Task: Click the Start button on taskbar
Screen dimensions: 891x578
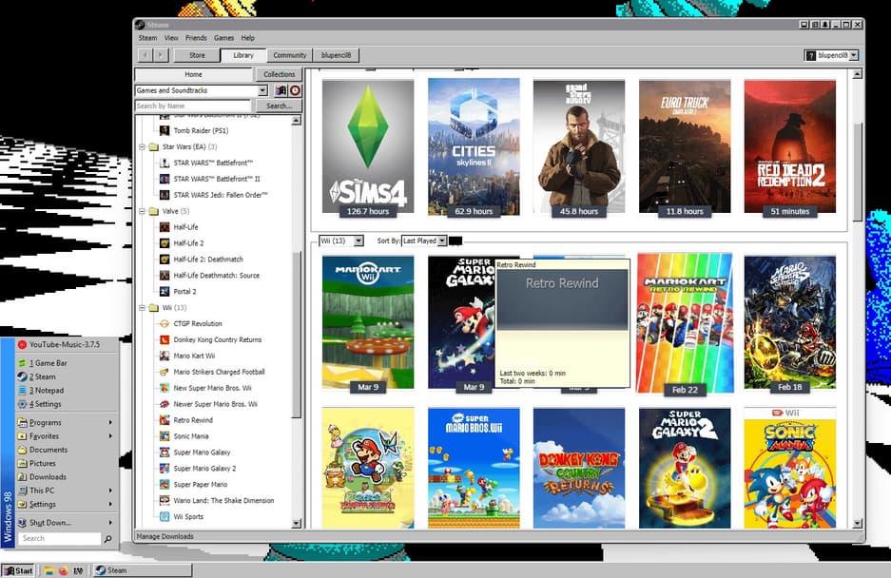Action: click(x=18, y=570)
